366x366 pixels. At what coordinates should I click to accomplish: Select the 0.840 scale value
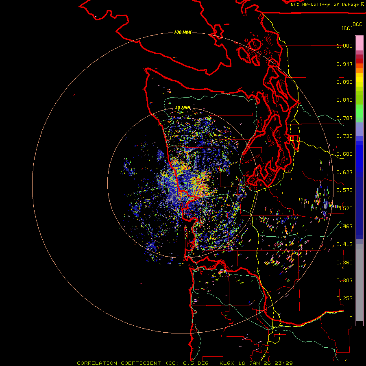point(344,100)
